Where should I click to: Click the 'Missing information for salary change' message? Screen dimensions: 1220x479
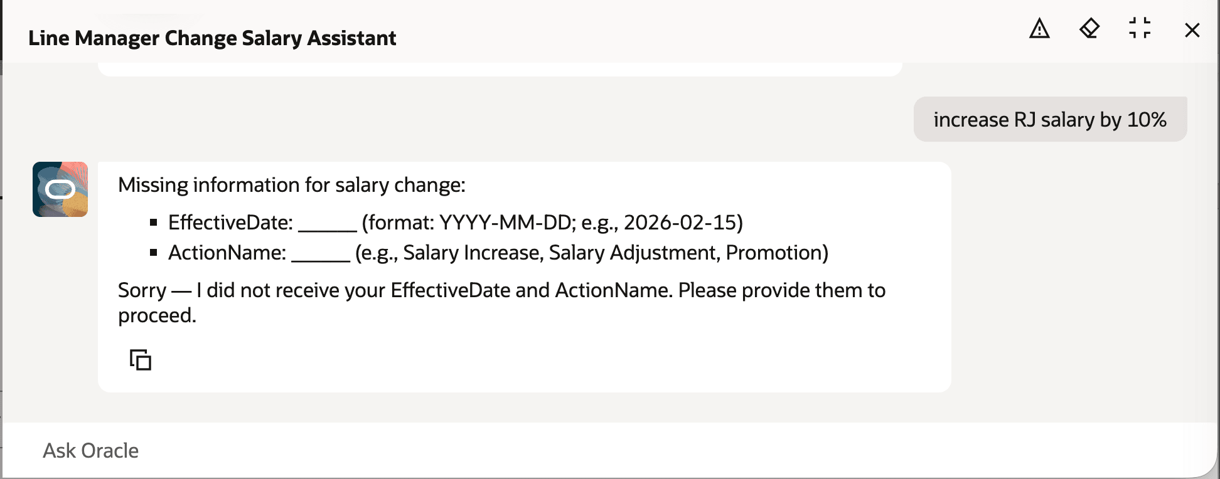coord(291,184)
